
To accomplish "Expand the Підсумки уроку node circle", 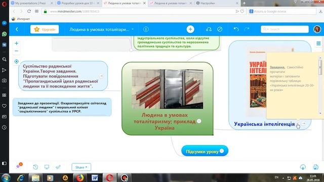I will coord(222,151).
